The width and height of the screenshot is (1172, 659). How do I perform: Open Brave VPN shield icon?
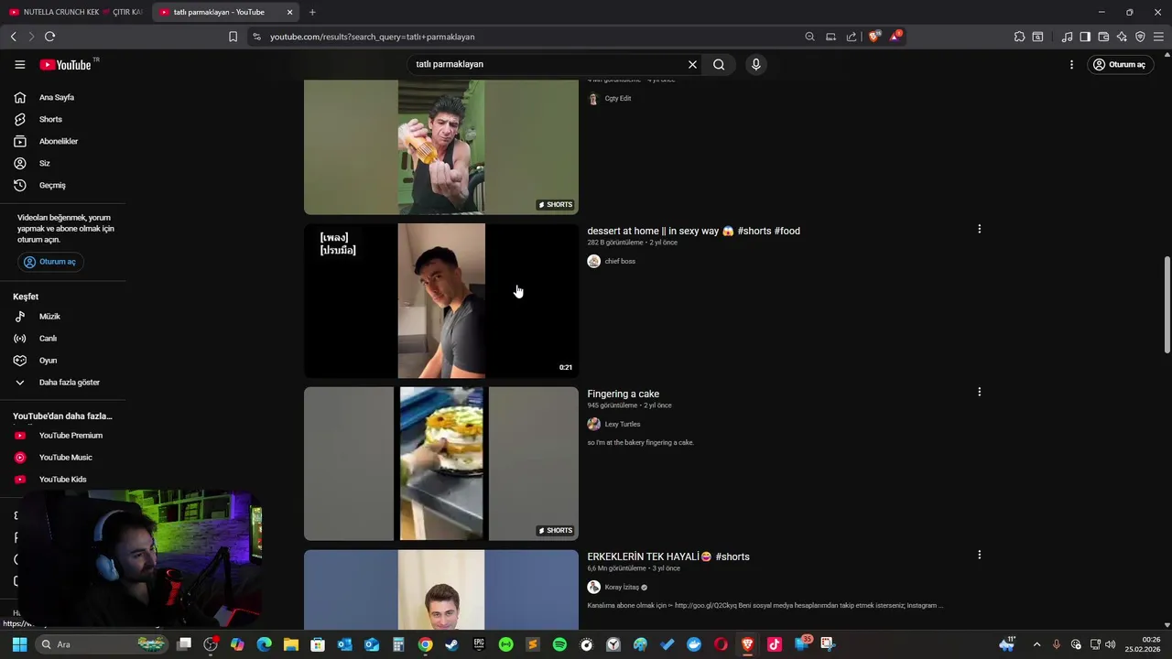click(1140, 37)
